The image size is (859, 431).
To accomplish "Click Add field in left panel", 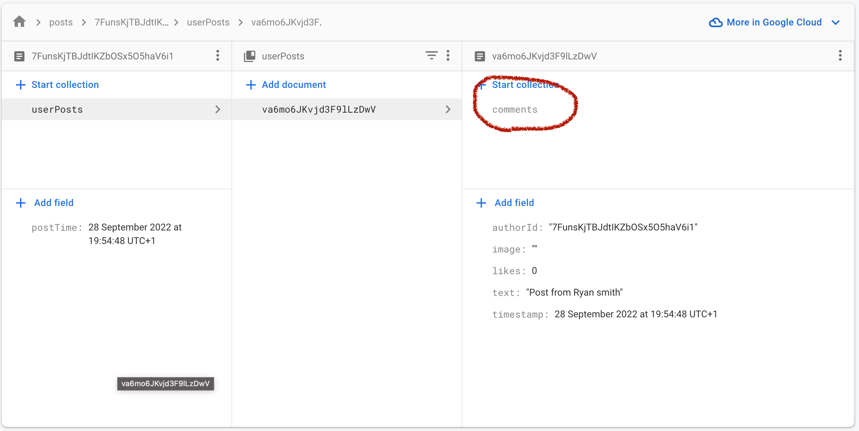I will 54,203.
